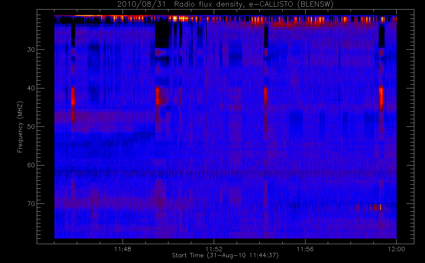Click the 11:56 time tick label
This screenshot has height=263, width=425.
[x=305, y=249]
